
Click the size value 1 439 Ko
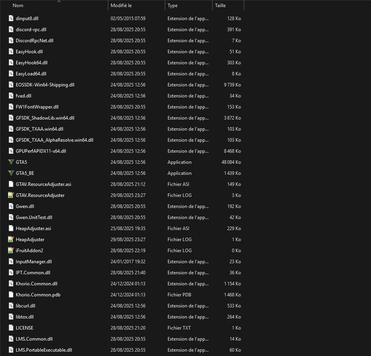232,173
